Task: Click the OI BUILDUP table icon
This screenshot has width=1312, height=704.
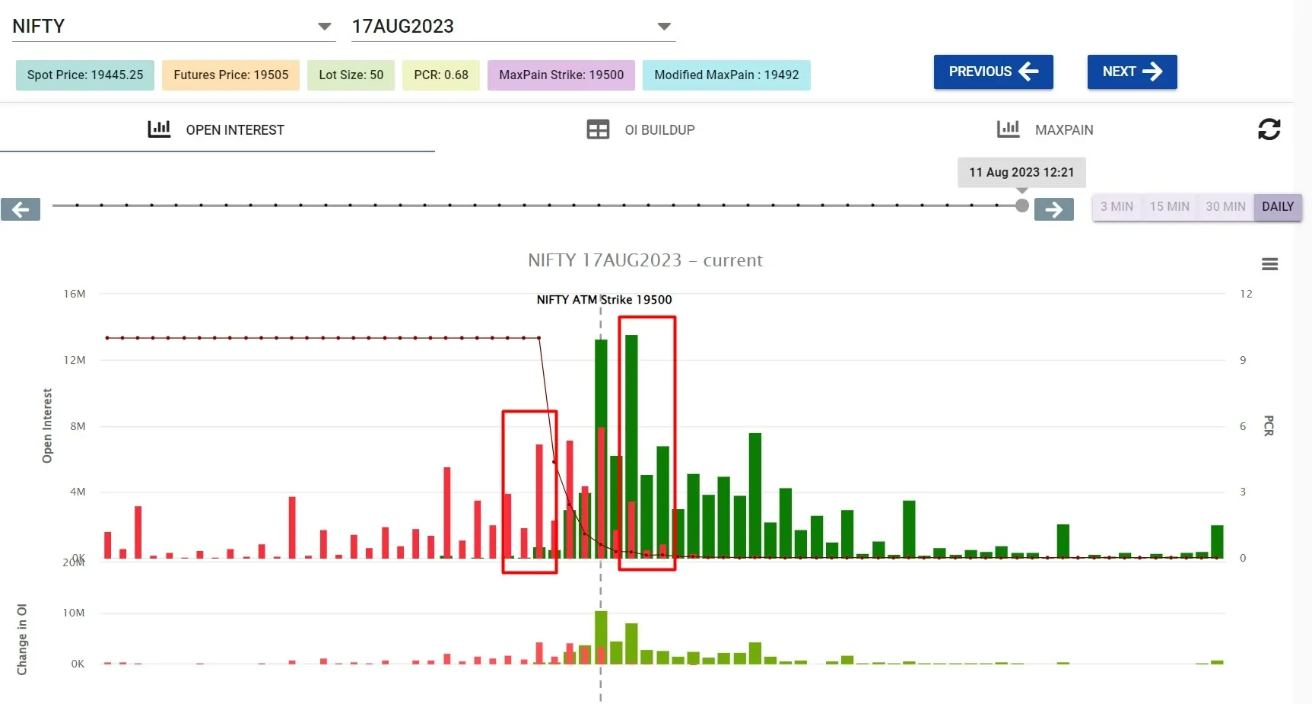Action: point(598,129)
